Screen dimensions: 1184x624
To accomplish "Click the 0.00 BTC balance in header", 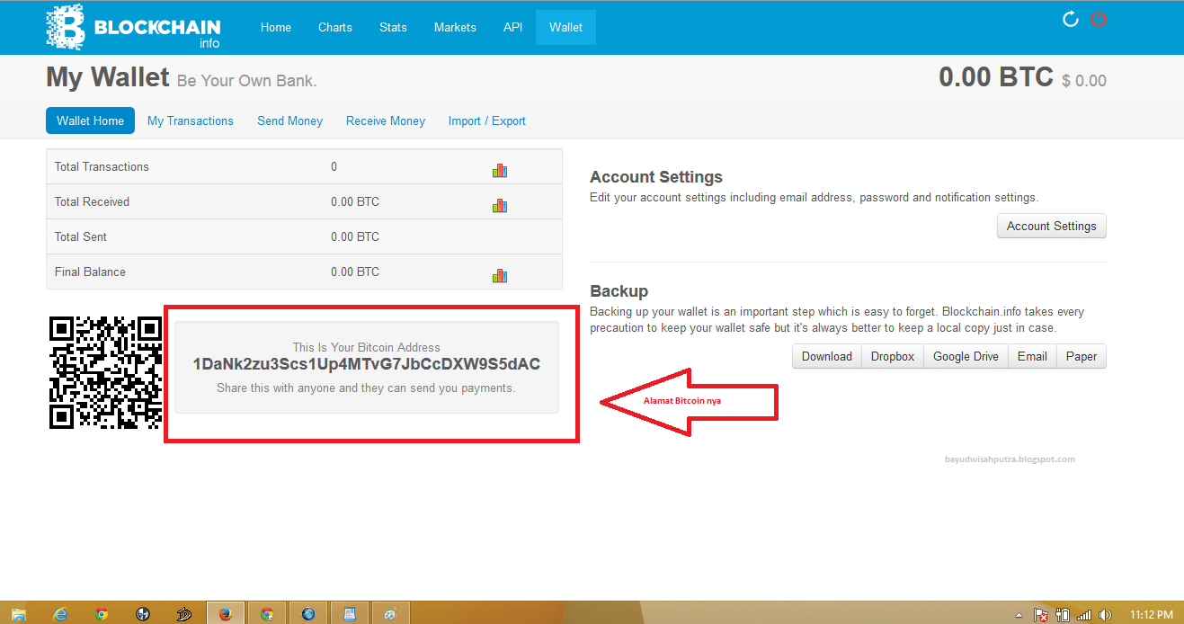I will point(996,76).
